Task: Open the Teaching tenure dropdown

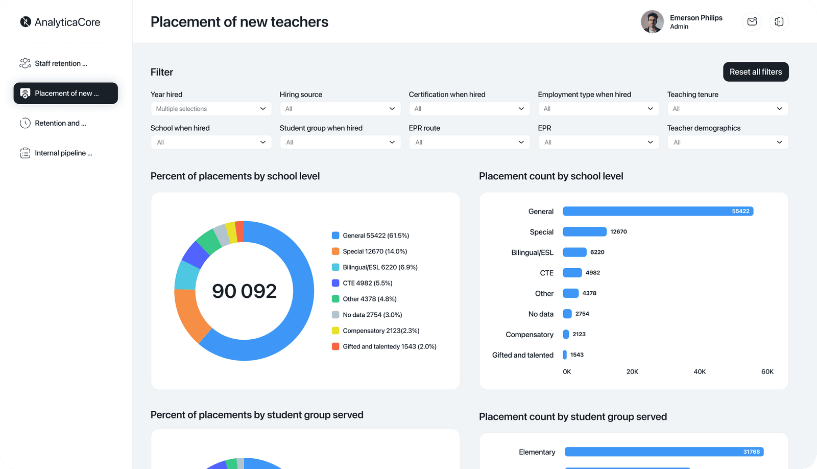Action: (727, 109)
